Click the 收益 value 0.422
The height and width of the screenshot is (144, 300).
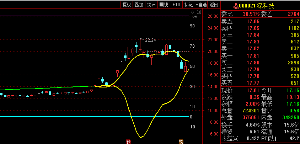pyautogui.click(x=253, y=138)
